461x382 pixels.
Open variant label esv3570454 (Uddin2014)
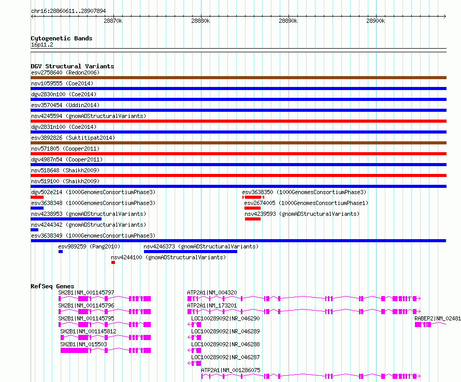click(65, 105)
